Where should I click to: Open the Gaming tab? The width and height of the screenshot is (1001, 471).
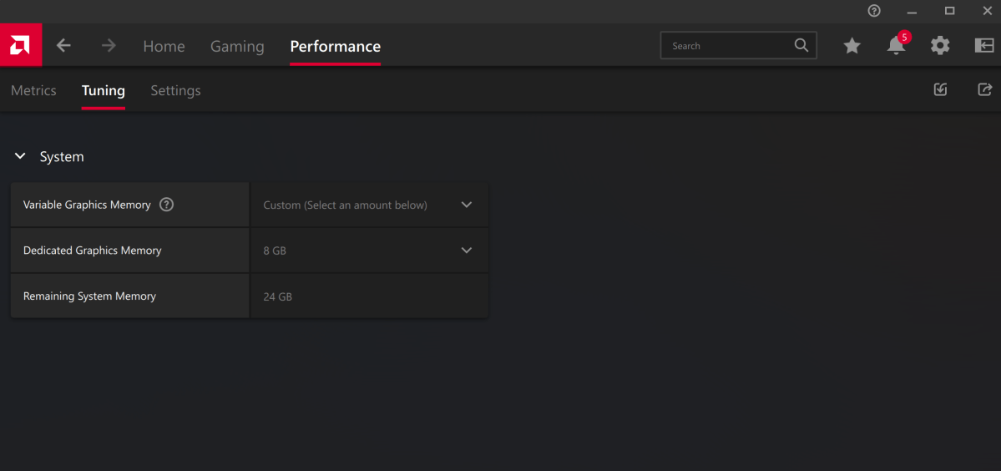click(237, 46)
